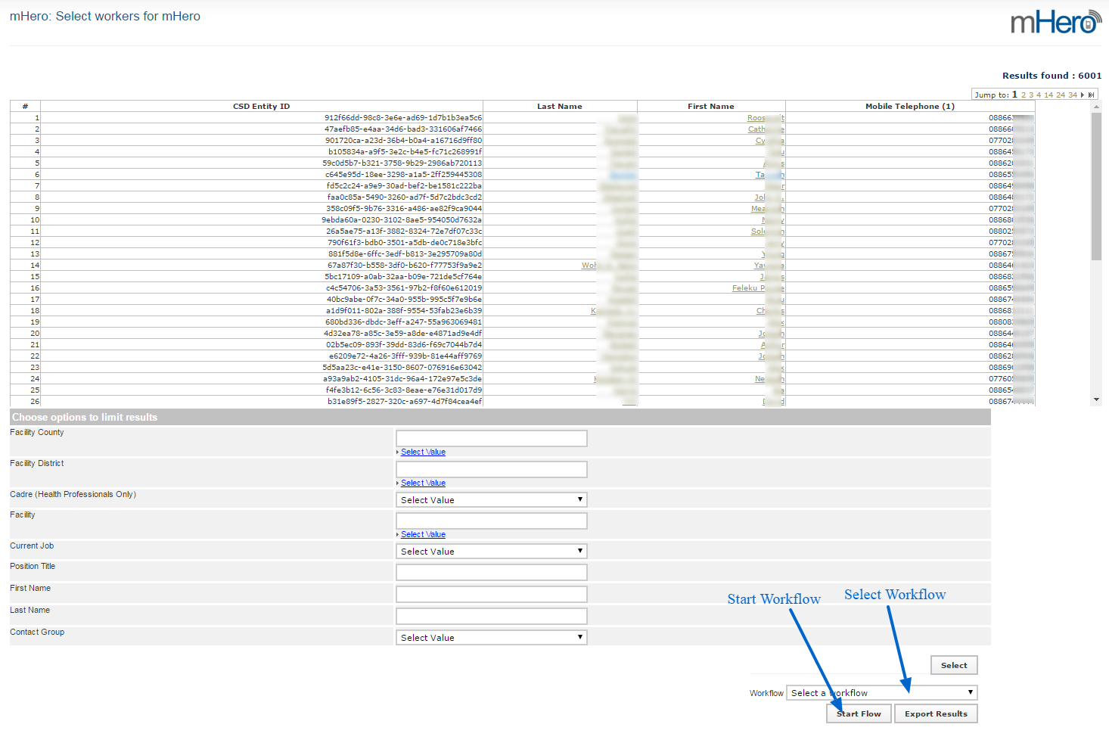Select entity ID b105834a-a9f5-3e2c-b4e5-fc71c268991f
Viewport: 1109px width, 746px height.
(405, 152)
